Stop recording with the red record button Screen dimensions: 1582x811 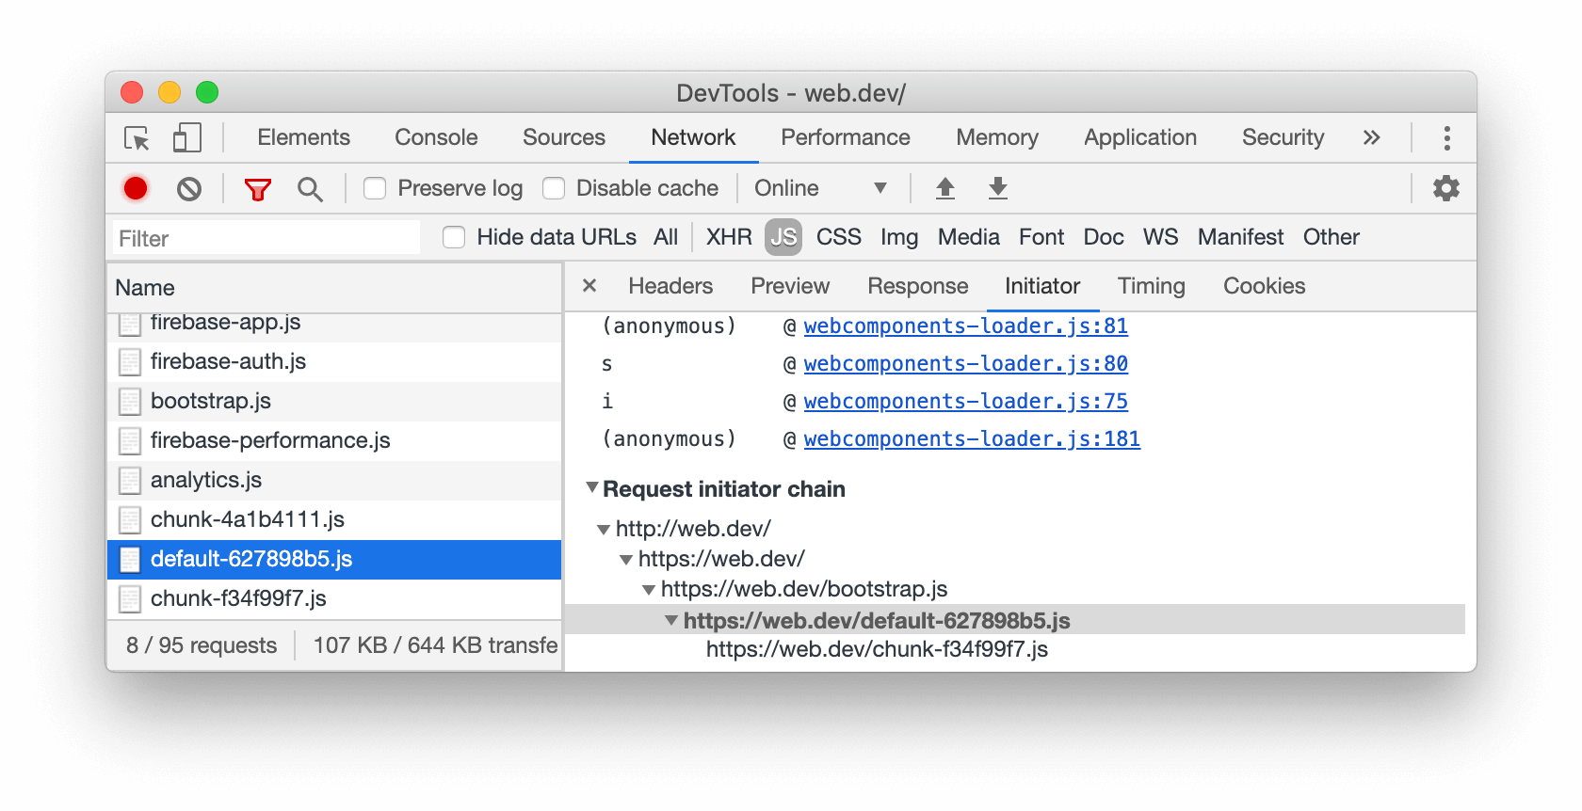pyautogui.click(x=136, y=188)
